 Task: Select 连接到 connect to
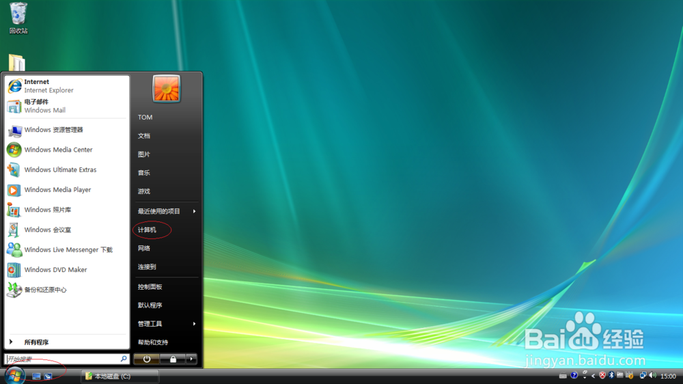[148, 266]
